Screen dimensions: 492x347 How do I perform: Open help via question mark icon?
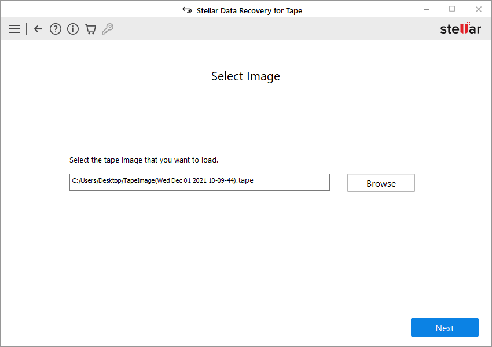click(x=56, y=29)
